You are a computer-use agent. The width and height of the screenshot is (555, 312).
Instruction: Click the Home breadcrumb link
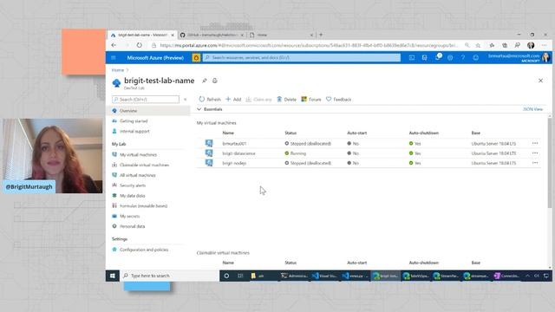coord(118,70)
